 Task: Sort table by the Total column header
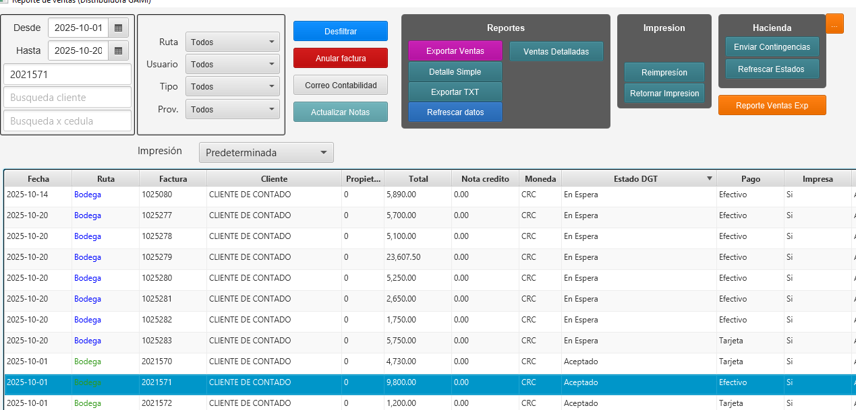pos(418,179)
